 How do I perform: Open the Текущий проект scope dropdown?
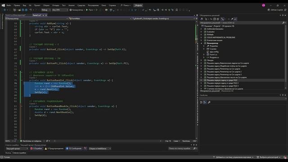pyautogui.click(x=17, y=148)
